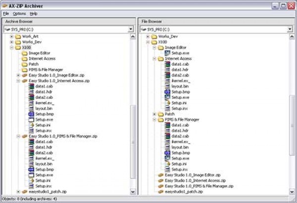This screenshot has width=297, height=203.
Task: Select layout.bin under Internet Access in File Browser
Action: (180, 86)
